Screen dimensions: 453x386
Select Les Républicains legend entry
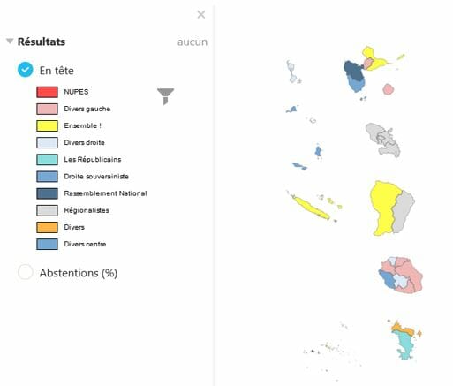pyautogui.click(x=93, y=160)
